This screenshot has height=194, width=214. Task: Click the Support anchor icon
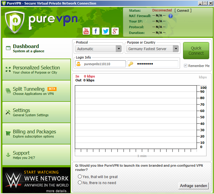[8, 155]
